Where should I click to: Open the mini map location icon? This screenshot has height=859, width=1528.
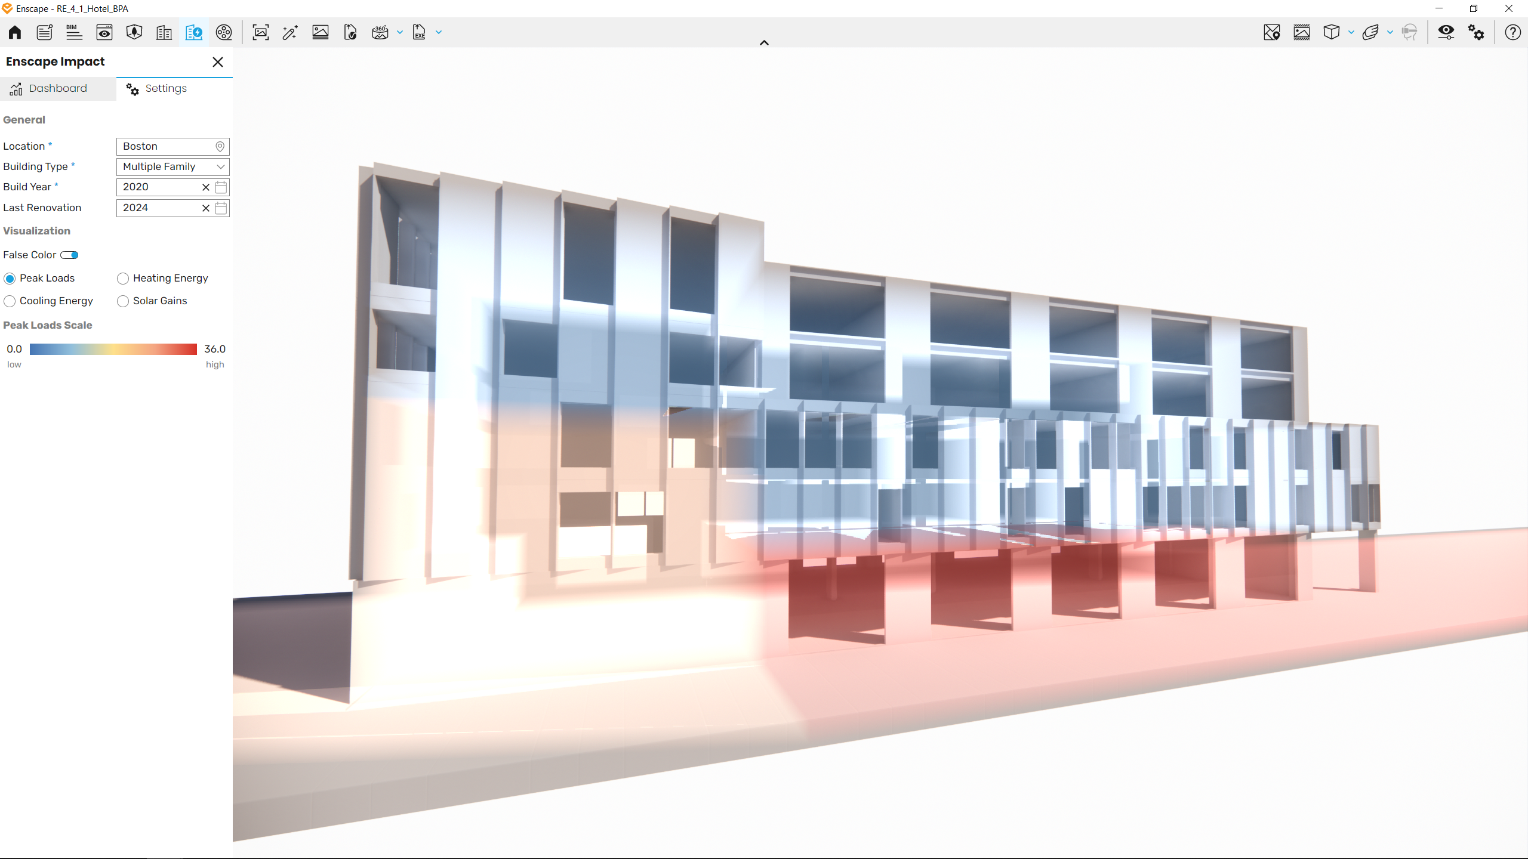pyautogui.click(x=1272, y=32)
